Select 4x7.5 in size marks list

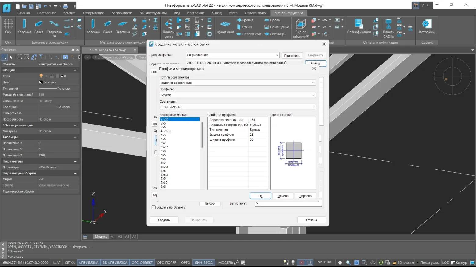pos(165,147)
